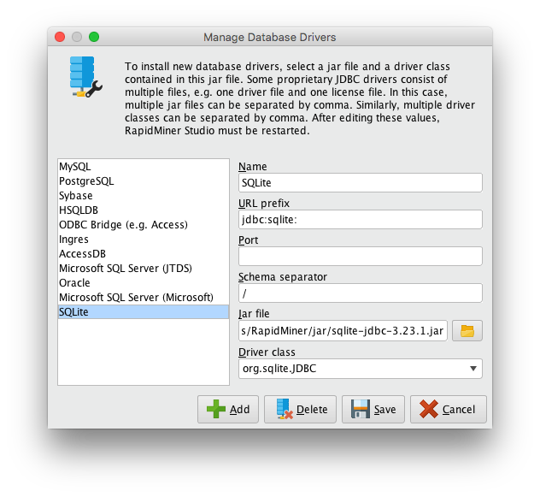Choose Sybase from the driver list
Viewport: 540px width, 497px height.
pos(76,196)
